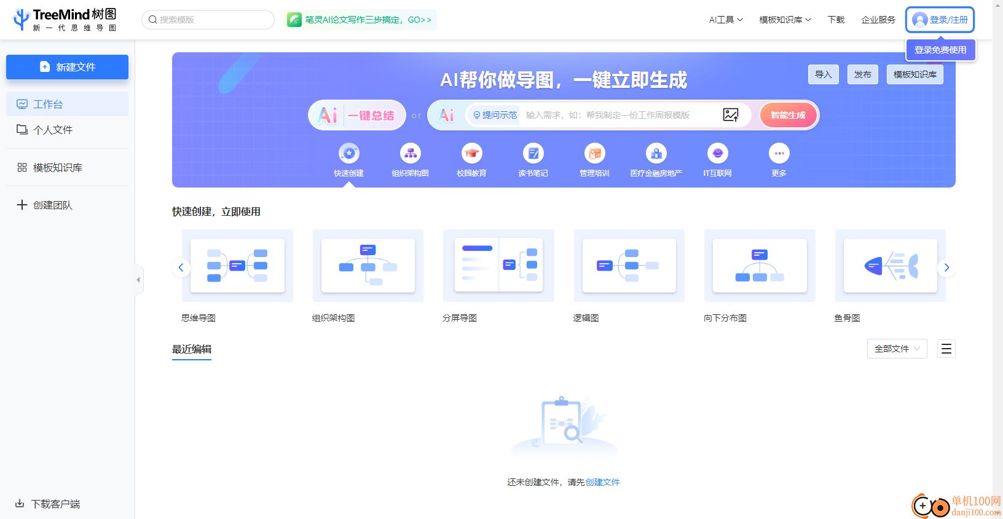Click the list view toggle icon
This screenshot has height=519, width=1003.
[x=946, y=349]
